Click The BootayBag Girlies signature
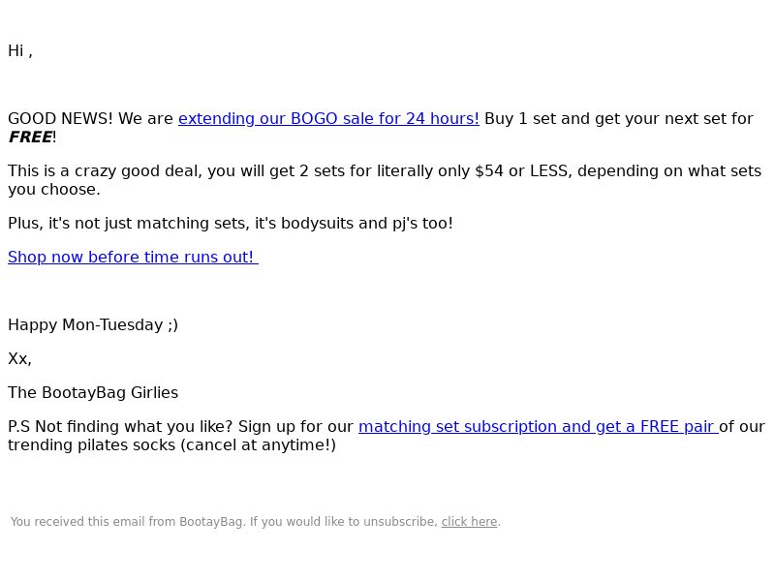Screen dimensions: 775x581 point(93,393)
